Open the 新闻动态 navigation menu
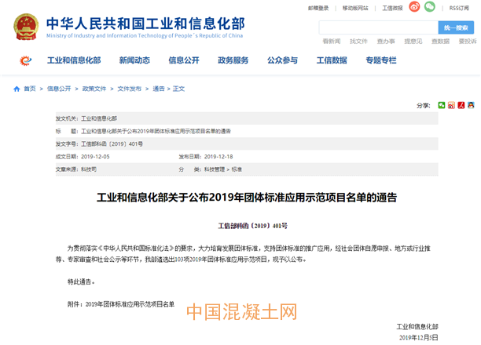The width and height of the screenshot is (481, 345). pyautogui.click(x=134, y=60)
